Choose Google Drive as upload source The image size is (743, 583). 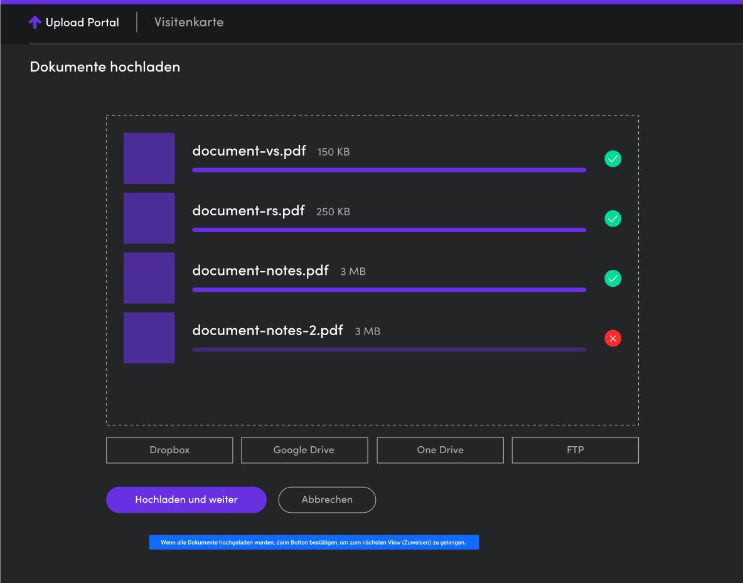pyautogui.click(x=304, y=450)
